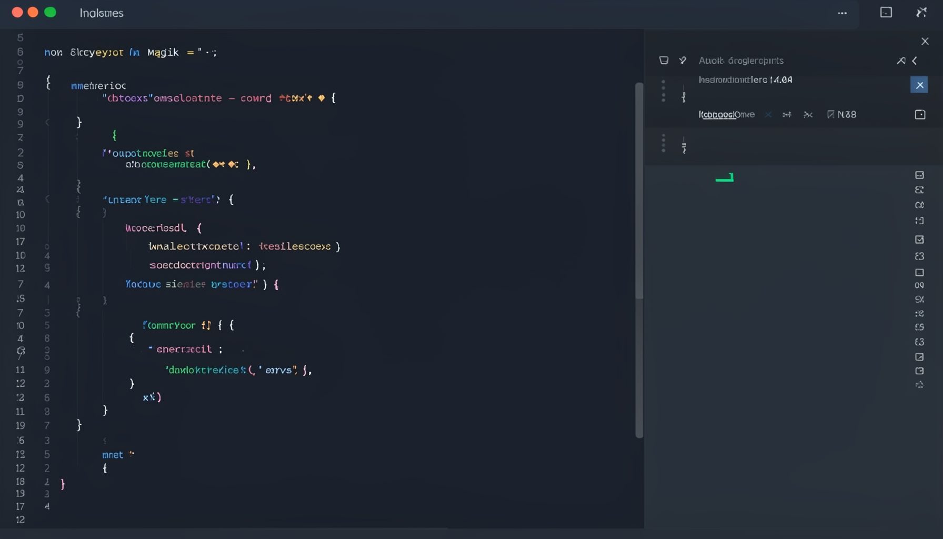943x539 pixels.
Task: Click the "Inalsmes" window title
Action: coord(102,13)
